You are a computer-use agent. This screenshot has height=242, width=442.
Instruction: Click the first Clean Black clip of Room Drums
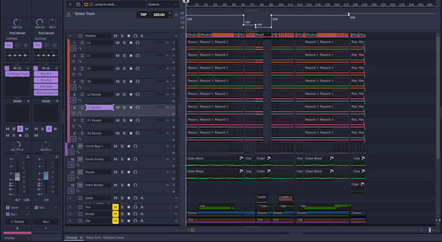coord(215,162)
